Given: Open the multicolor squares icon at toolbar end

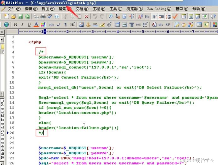Looking at the screenshot, I should click(x=215, y=25).
